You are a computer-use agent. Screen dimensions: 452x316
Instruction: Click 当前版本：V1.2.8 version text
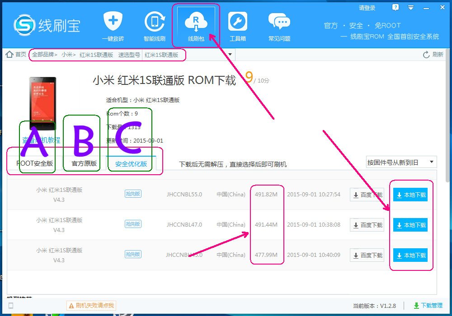[x=374, y=306]
